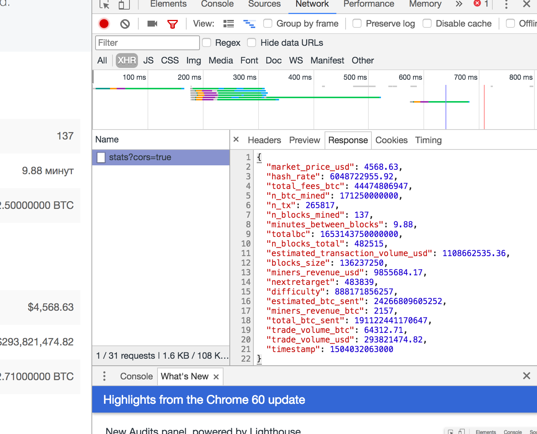Screen dimensions: 537x434
Task: Open the Elements panel tab
Action: click(x=169, y=4)
